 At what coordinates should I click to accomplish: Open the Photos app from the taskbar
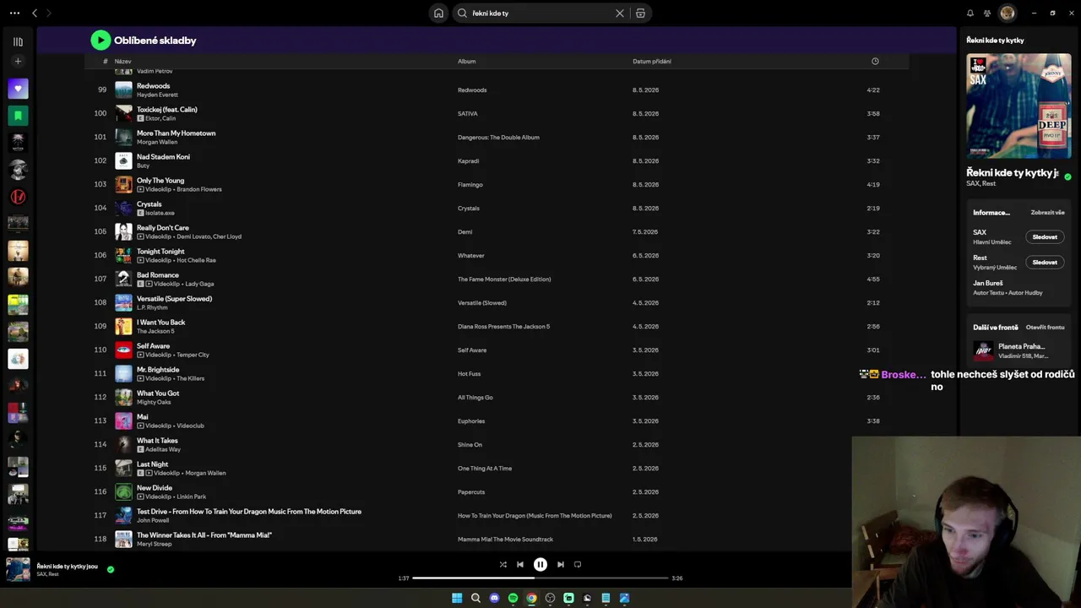coord(624,598)
